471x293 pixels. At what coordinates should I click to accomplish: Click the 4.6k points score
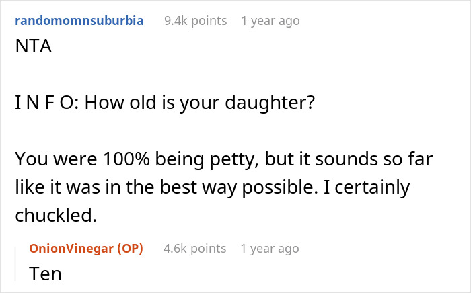194,249
